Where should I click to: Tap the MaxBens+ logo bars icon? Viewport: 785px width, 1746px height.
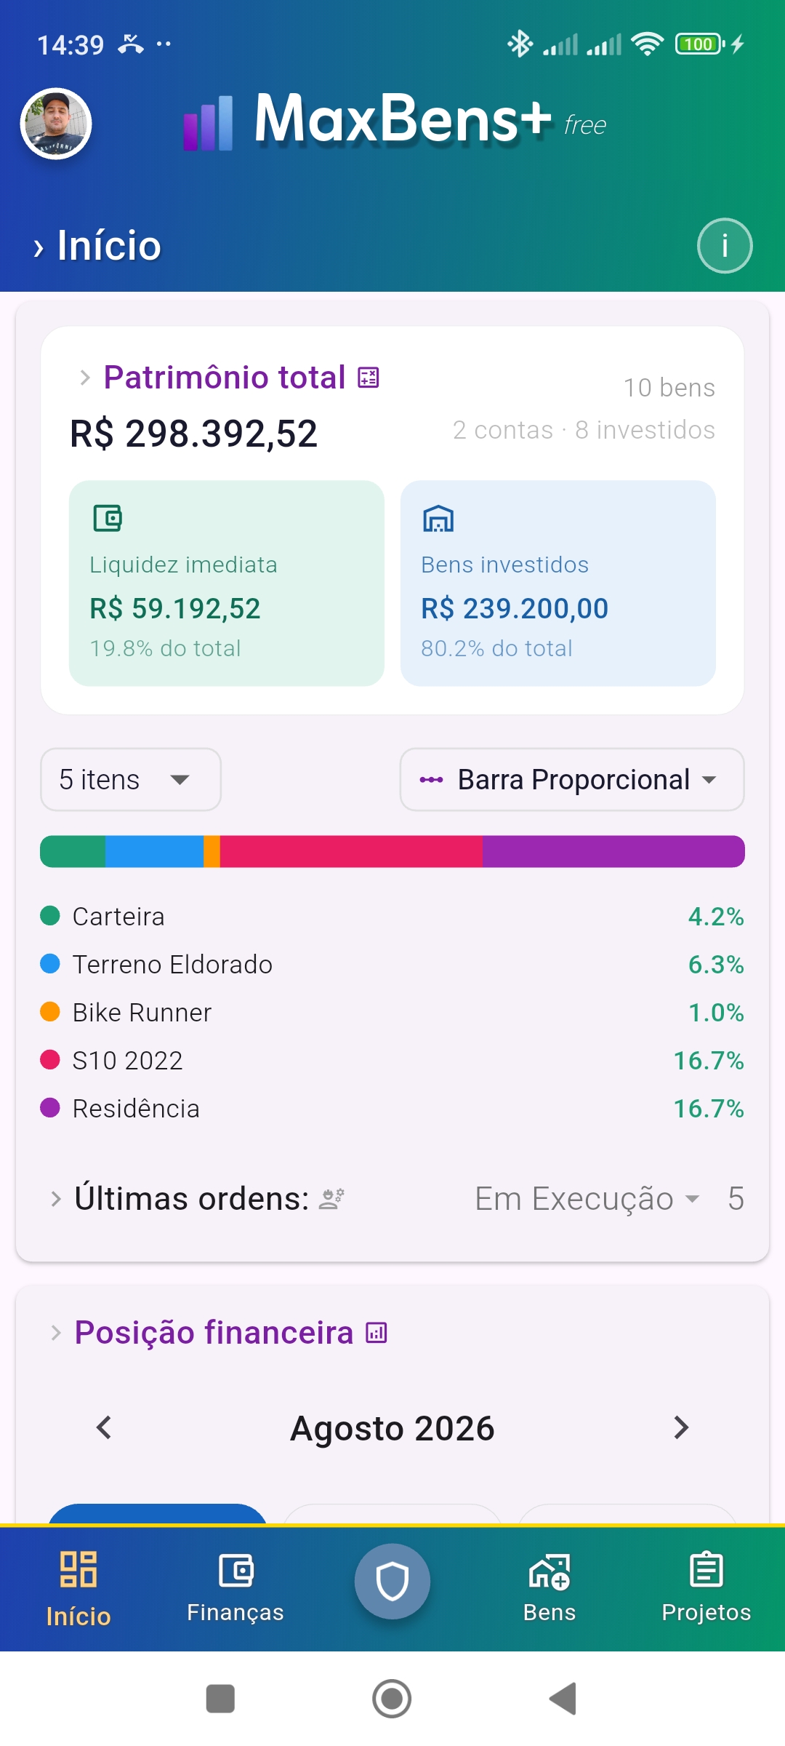point(208,124)
